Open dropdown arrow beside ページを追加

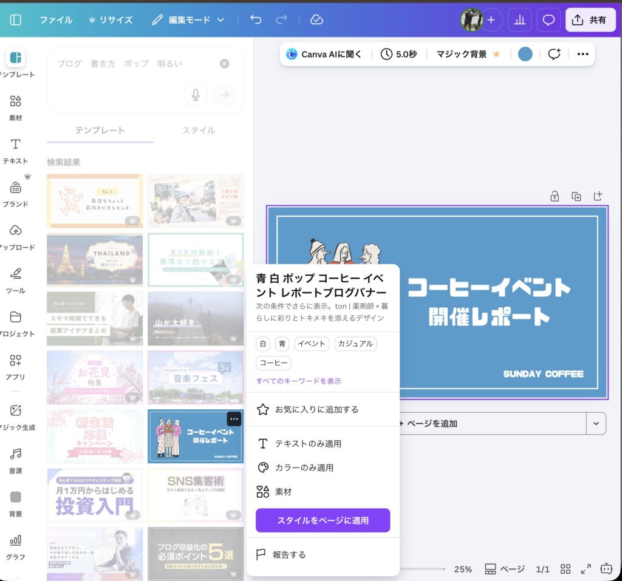[x=596, y=423]
